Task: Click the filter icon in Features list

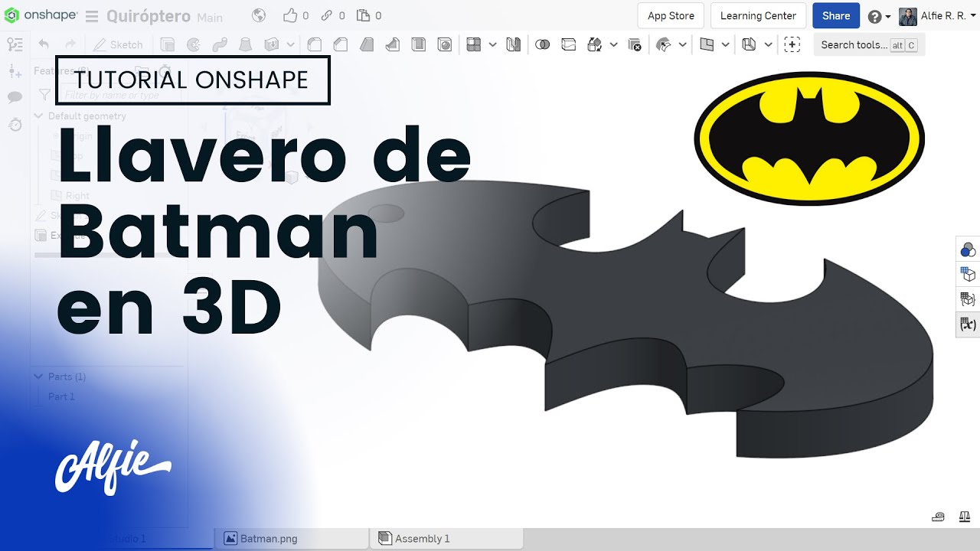Action: point(45,95)
